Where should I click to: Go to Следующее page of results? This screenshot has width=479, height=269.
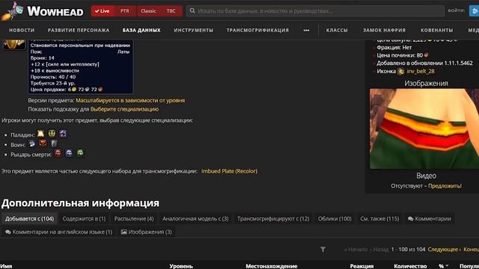tap(444, 250)
